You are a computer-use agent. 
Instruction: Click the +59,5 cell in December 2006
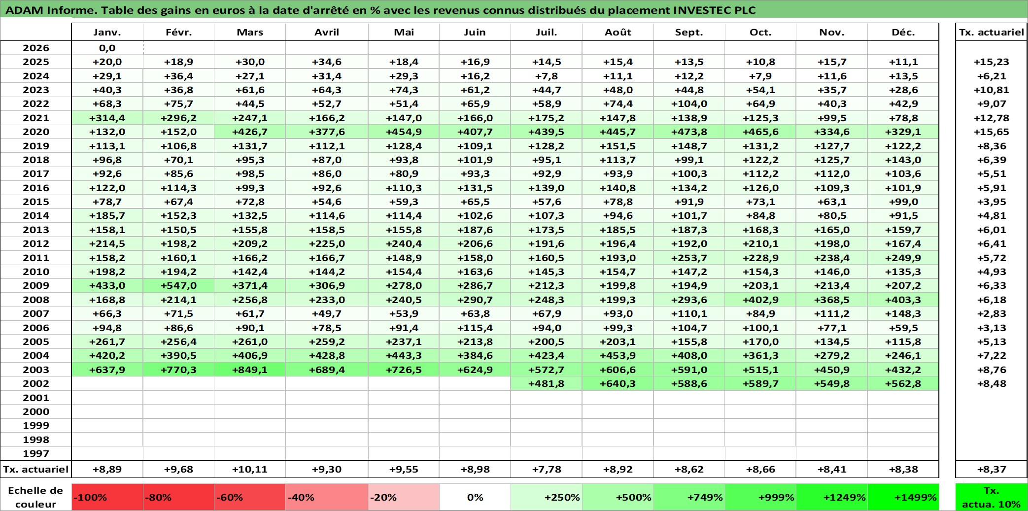903,328
